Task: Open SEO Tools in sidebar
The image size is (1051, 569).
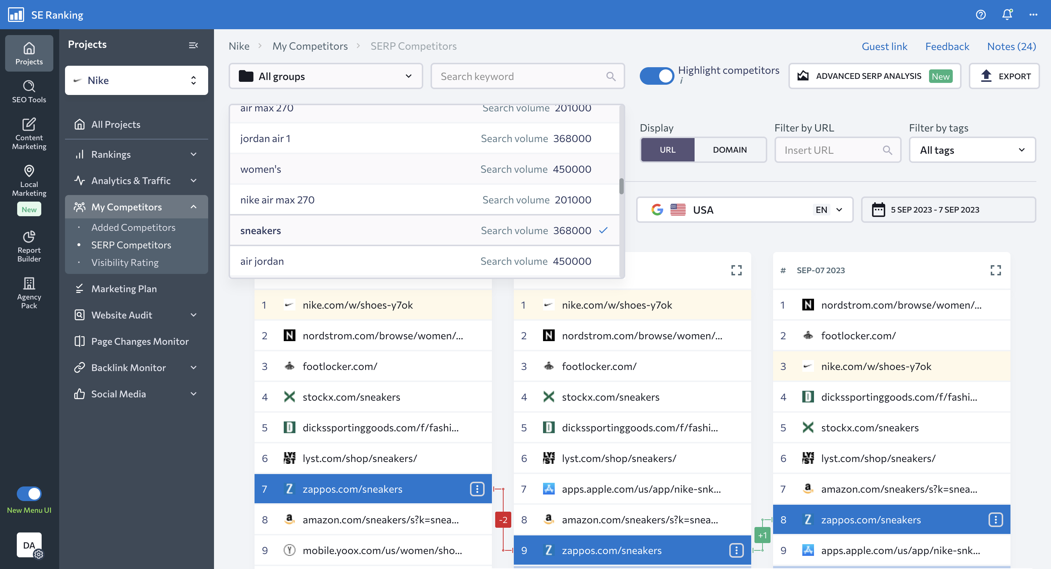Action: click(29, 91)
